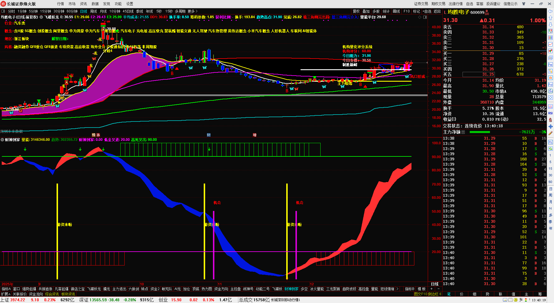Open the 资讯 menu

[x=84, y=4]
